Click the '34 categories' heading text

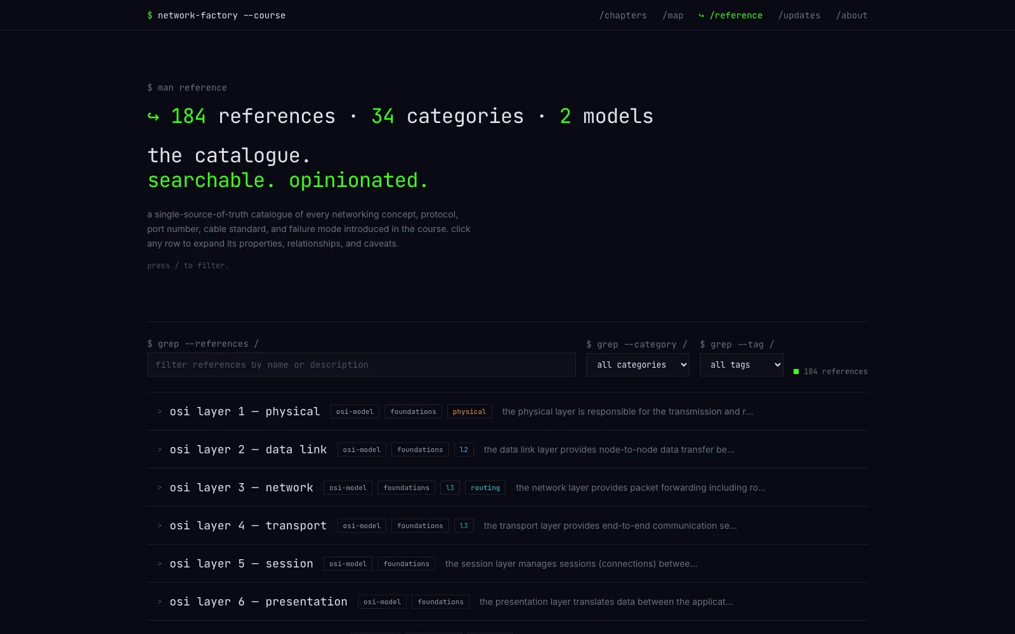click(x=447, y=116)
